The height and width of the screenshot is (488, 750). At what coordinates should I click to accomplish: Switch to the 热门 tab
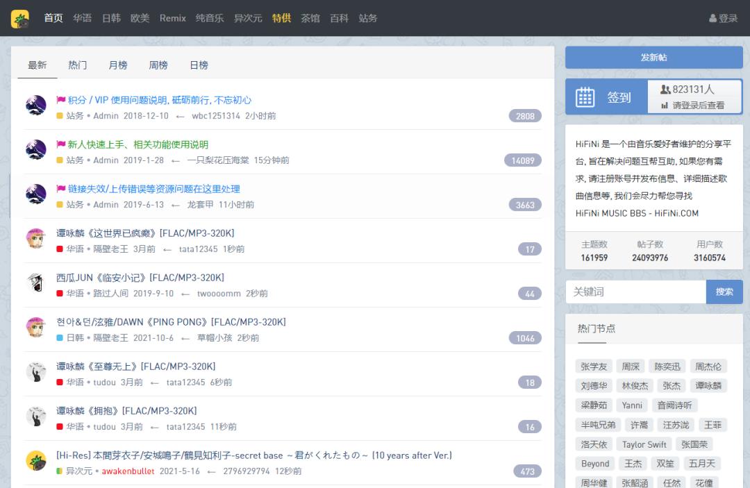[77, 65]
